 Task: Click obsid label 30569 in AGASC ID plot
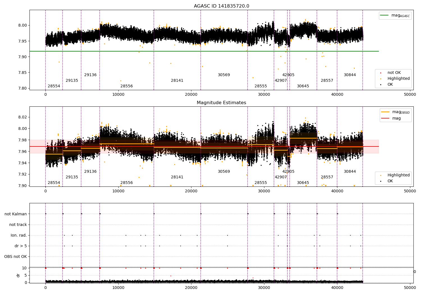[224, 75]
